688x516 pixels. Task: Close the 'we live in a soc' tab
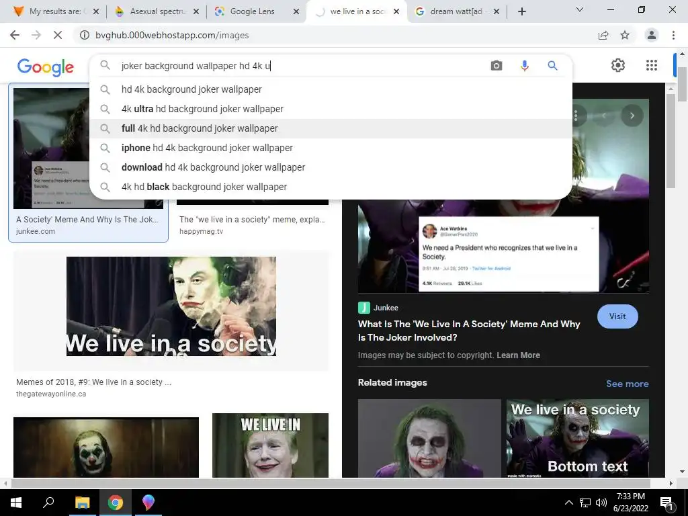point(396,12)
